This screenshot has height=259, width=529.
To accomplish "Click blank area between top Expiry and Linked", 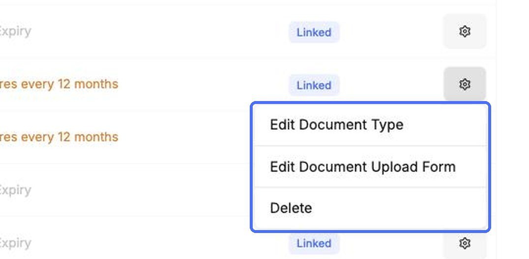I will point(159,32).
